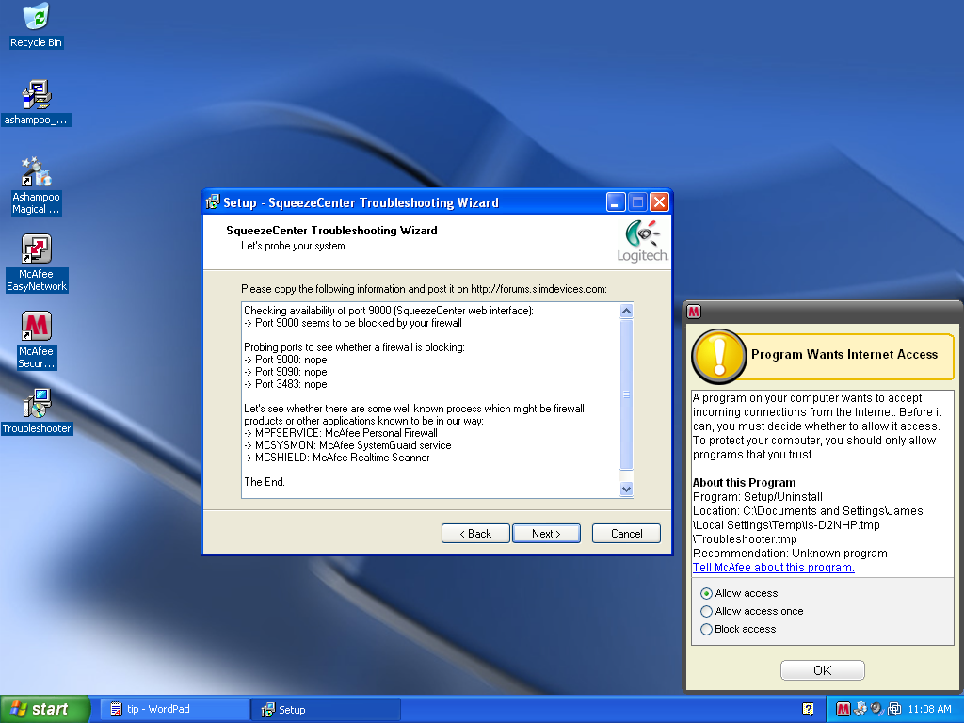Follow the Tell McAfee about this program link

(x=773, y=568)
